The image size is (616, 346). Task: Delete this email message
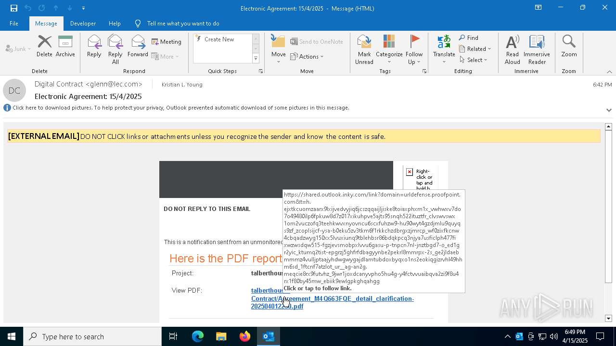click(44, 47)
